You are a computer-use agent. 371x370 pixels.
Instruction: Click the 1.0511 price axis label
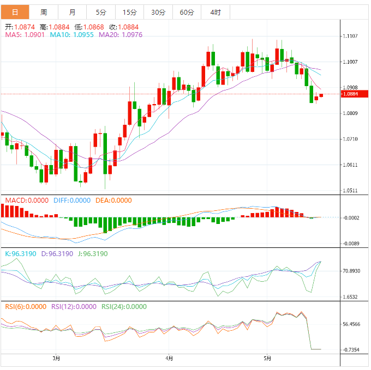point(350,190)
